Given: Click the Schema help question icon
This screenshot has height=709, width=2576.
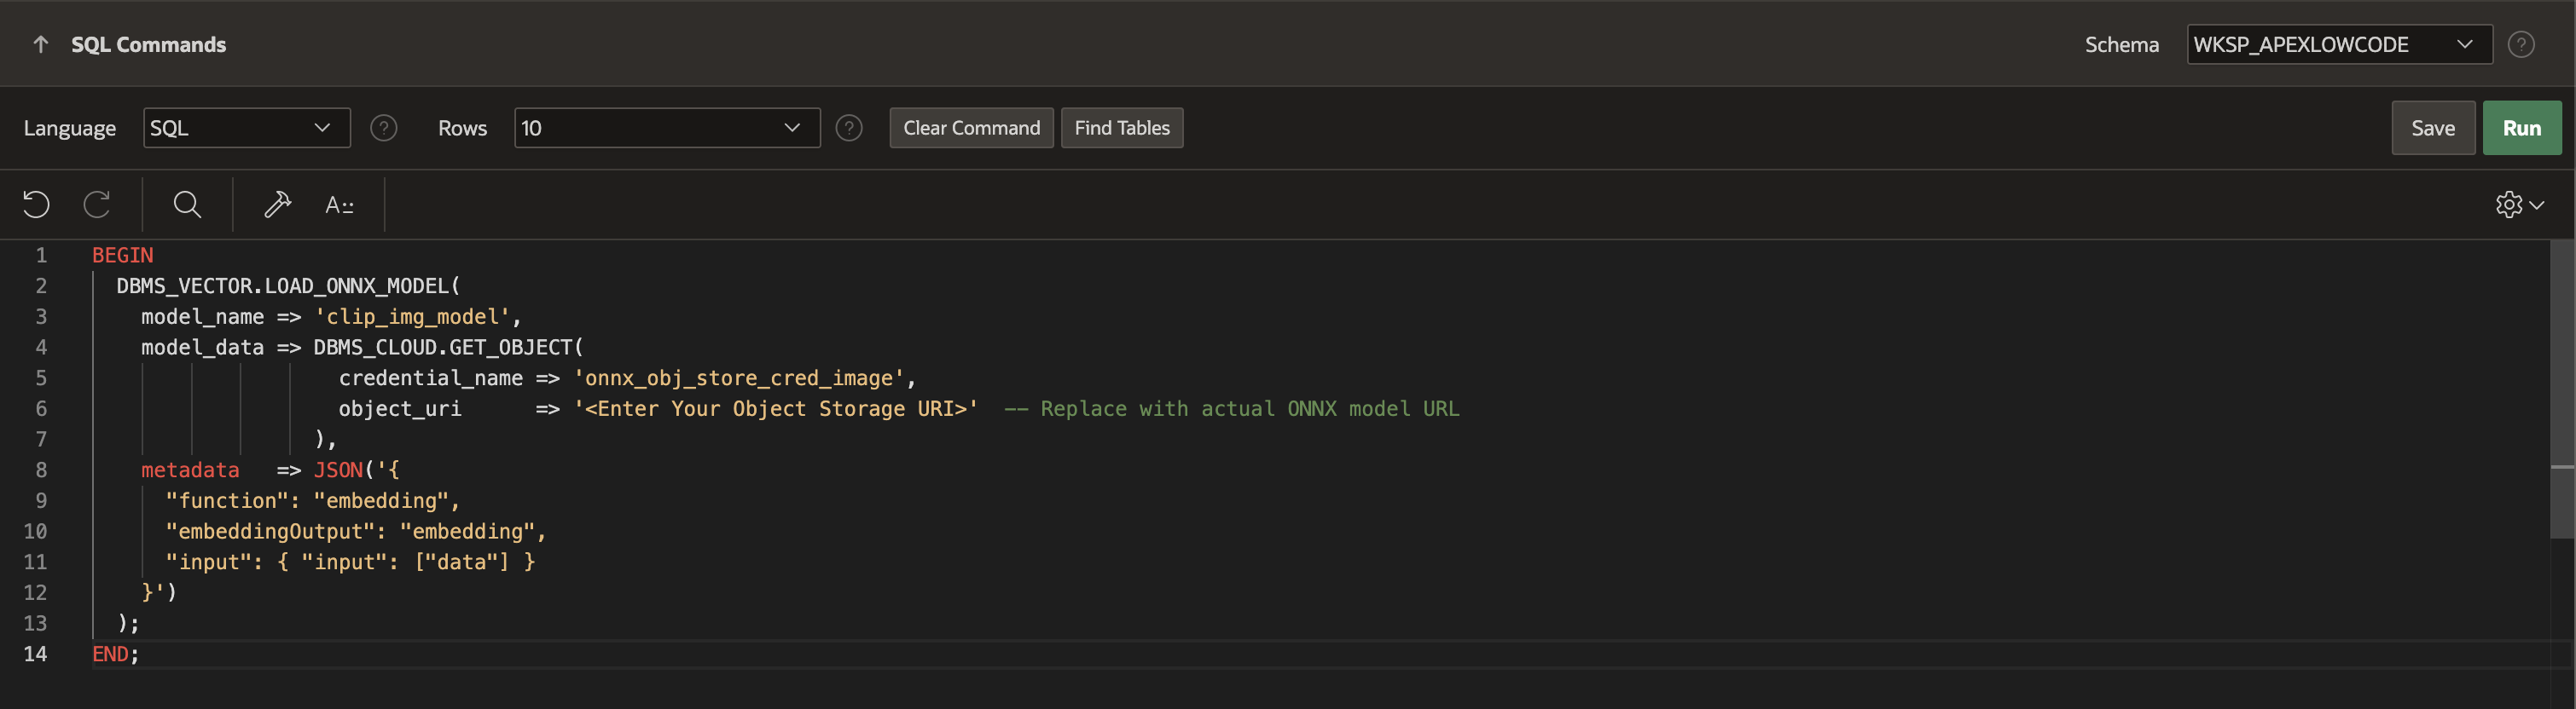Looking at the screenshot, I should (x=2521, y=45).
